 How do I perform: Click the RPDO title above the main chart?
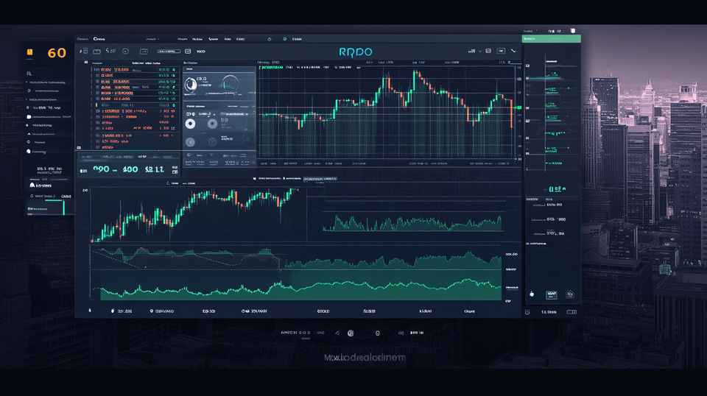pos(356,52)
